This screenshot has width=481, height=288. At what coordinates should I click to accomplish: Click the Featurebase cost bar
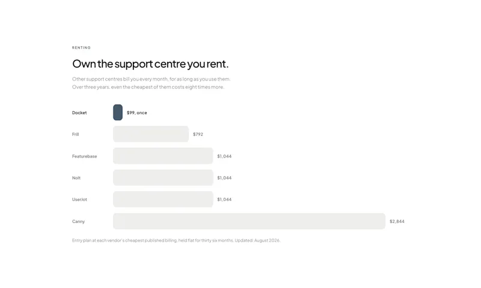[x=163, y=156]
